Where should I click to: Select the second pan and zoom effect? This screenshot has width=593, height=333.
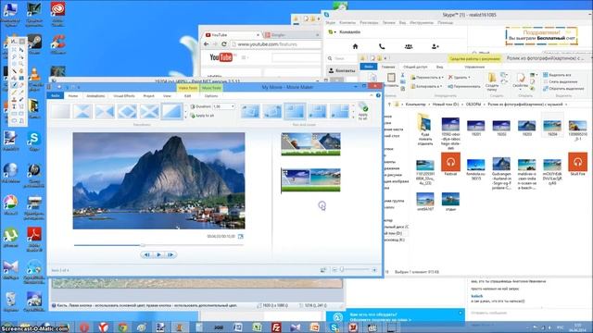click(x=272, y=111)
